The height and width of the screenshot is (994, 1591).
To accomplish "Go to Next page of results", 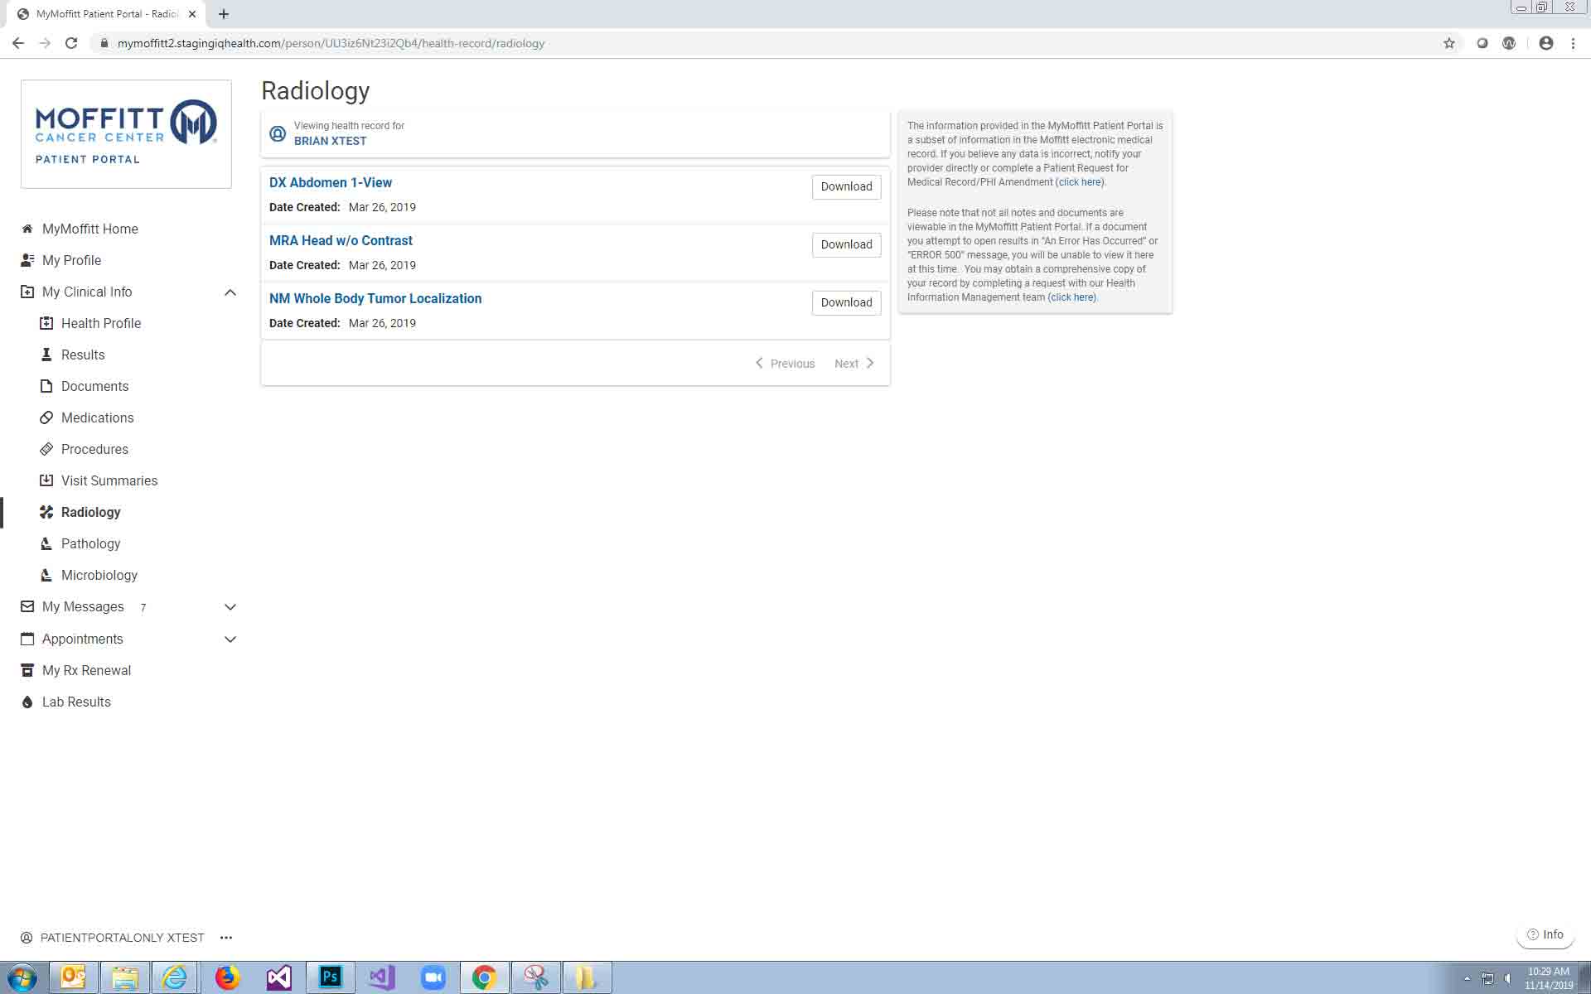I will (854, 364).
